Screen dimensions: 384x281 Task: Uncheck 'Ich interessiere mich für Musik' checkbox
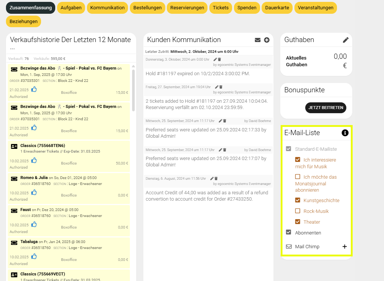(x=298, y=160)
